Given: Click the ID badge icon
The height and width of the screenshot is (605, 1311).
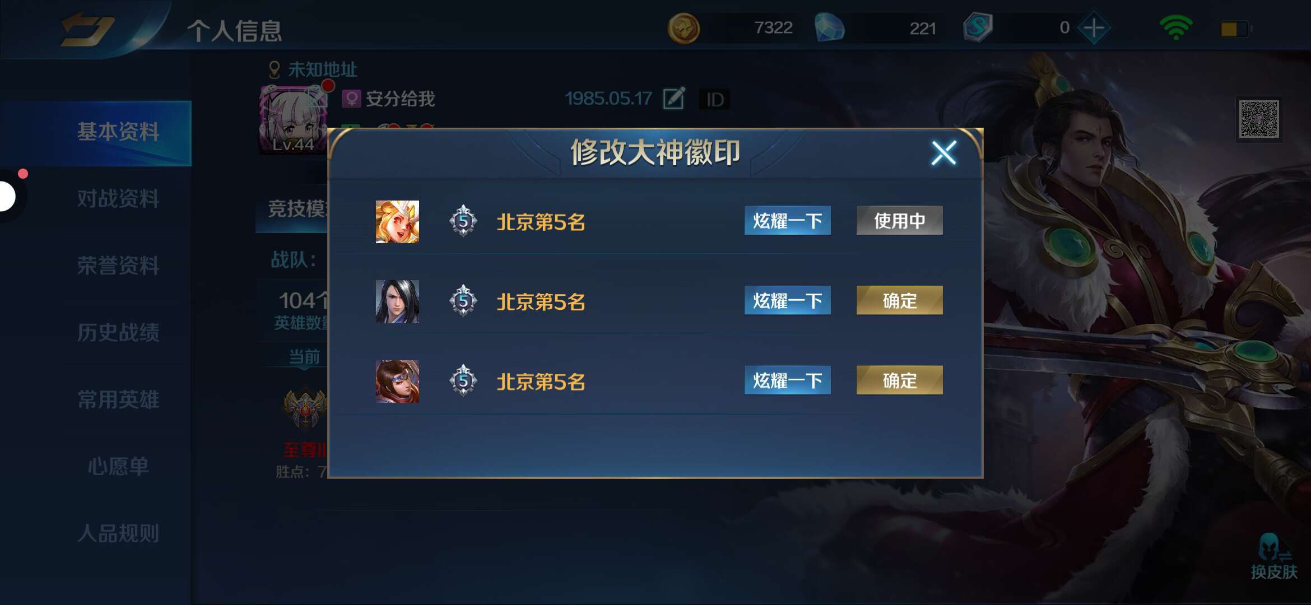Looking at the screenshot, I should tap(714, 100).
